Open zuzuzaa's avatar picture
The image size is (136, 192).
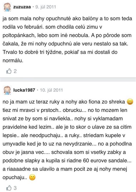point(7,7)
